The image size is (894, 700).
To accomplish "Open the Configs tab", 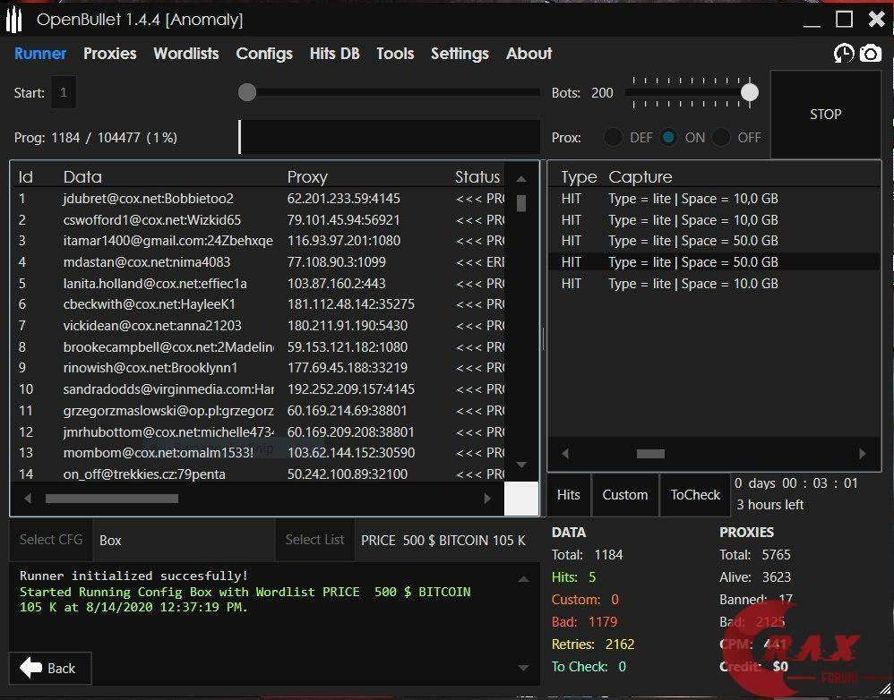I will coord(264,54).
